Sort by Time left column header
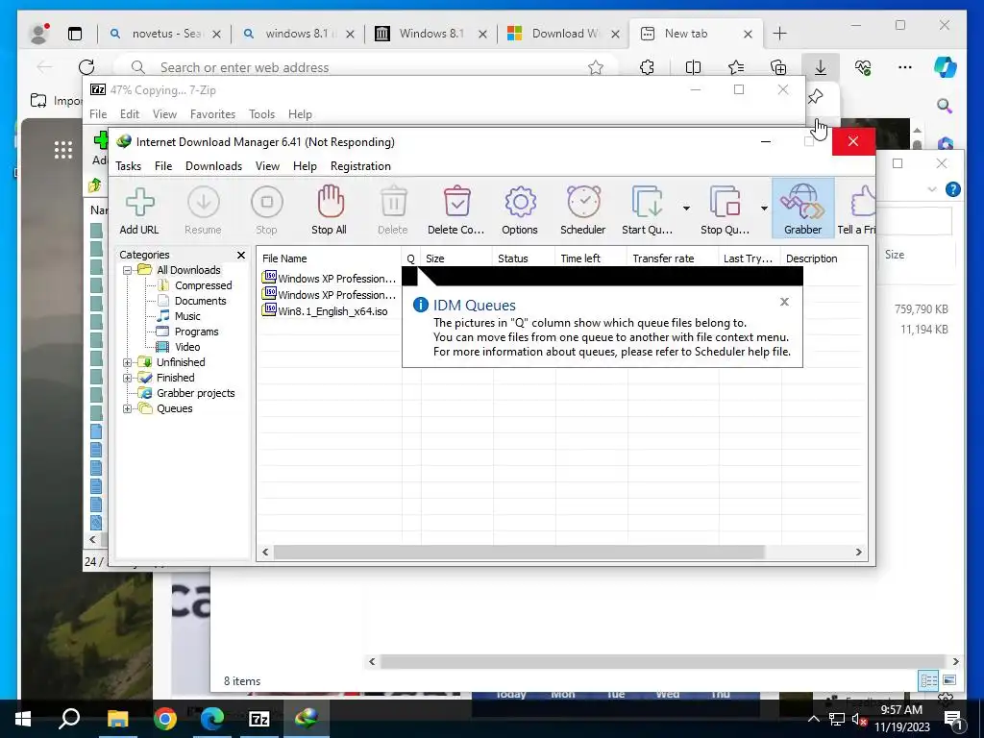Image resolution: width=984 pixels, height=738 pixels. (591, 258)
